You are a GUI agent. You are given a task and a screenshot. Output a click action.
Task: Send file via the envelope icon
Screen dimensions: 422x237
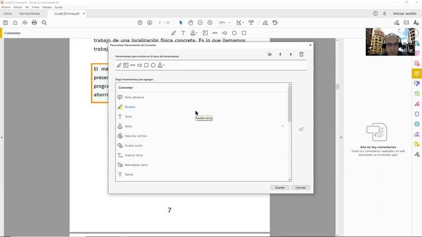click(x=406, y=22)
